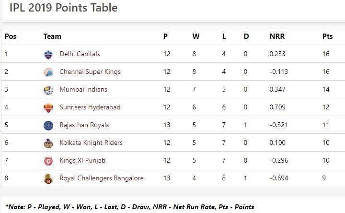Click the Pos column header
The image size is (345, 213).
[11, 36]
